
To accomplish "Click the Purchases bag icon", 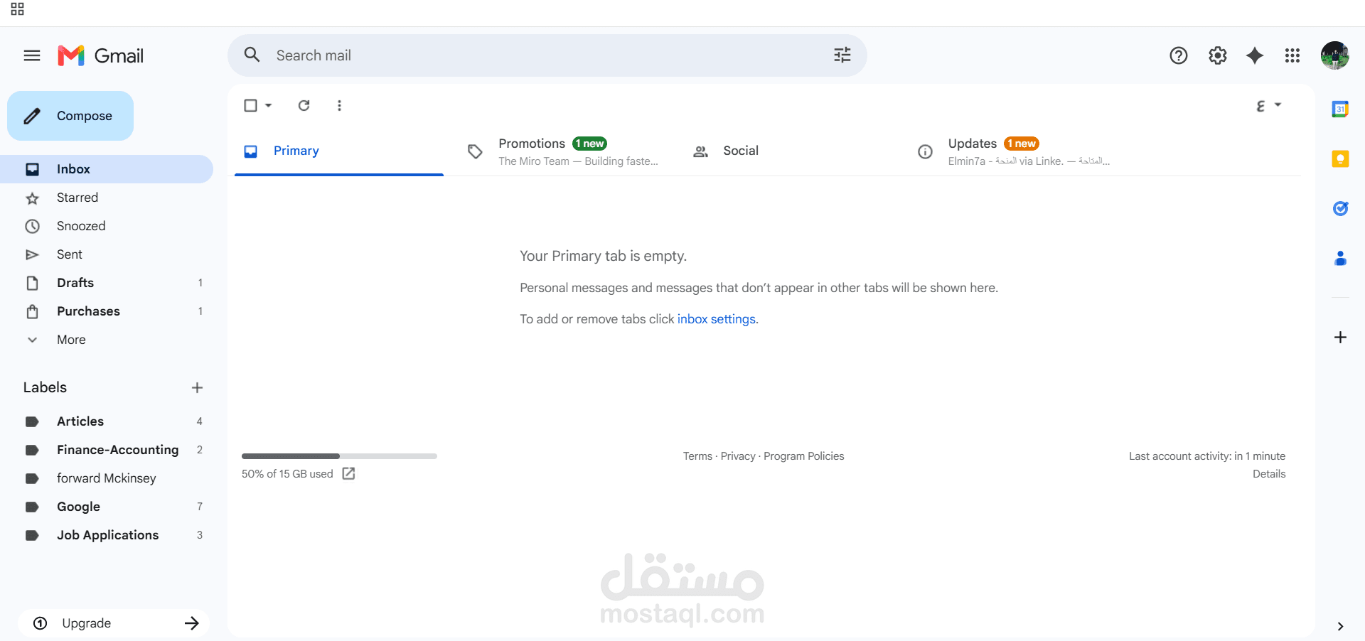I will pyautogui.click(x=32, y=311).
